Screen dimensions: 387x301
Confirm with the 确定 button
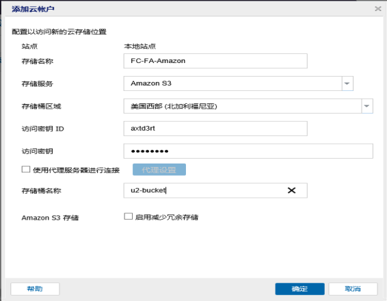(x=299, y=289)
